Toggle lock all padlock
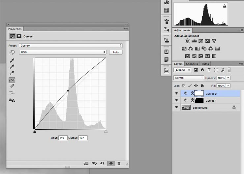Viewport: 244px width, 174px height. [202, 86]
